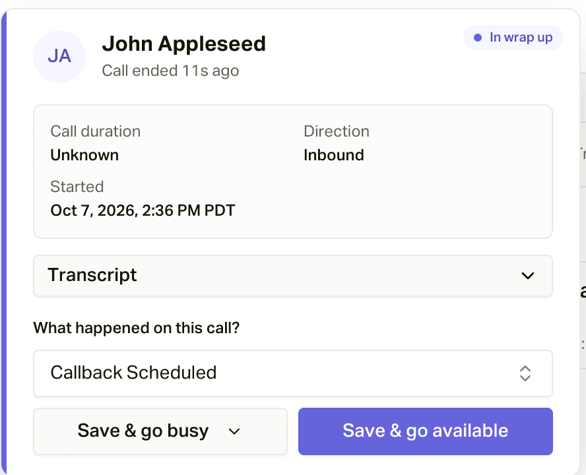Click Save & go available button
Image resolution: width=586 pixels, height=475 pixels.
[425, 431]
